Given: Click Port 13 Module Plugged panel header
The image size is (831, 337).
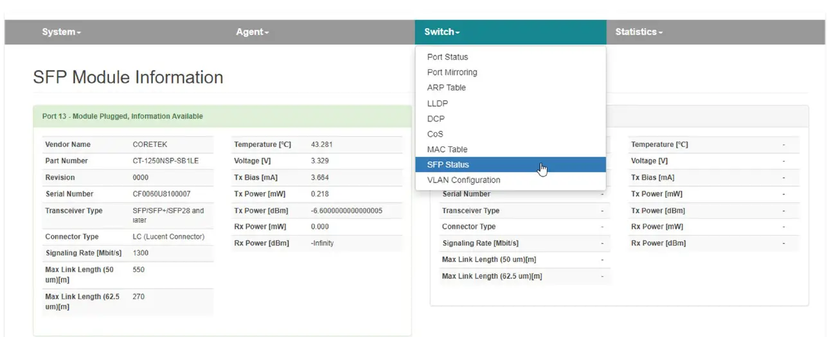Looking at the screenshot, I should (x=222, y=116).
